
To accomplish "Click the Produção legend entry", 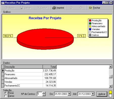I will (95, 20).
